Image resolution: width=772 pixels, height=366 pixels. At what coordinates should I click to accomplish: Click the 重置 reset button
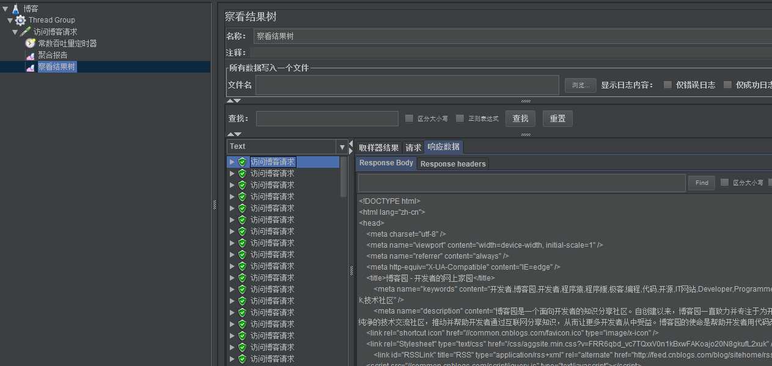tap(557, 118)
